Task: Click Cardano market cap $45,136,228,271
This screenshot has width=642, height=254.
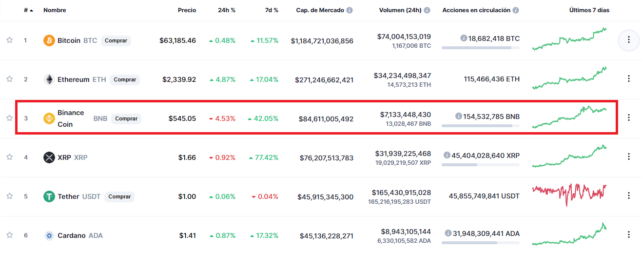Action: [326, 235]
